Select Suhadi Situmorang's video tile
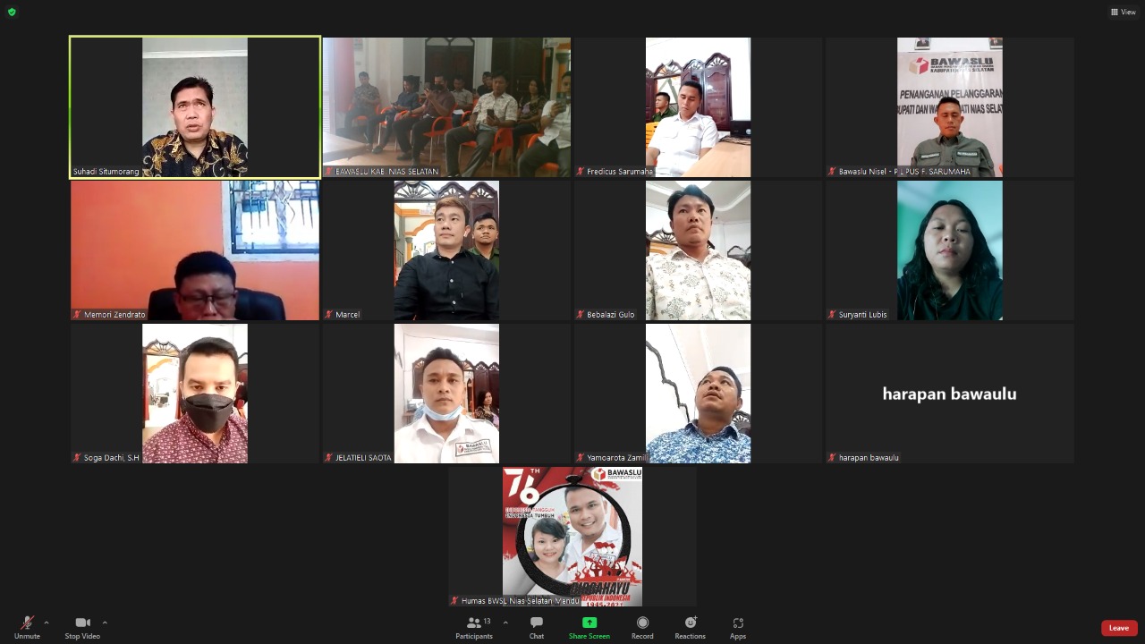1145x644 pixels. pyautogui.click(x=195, y=107)
